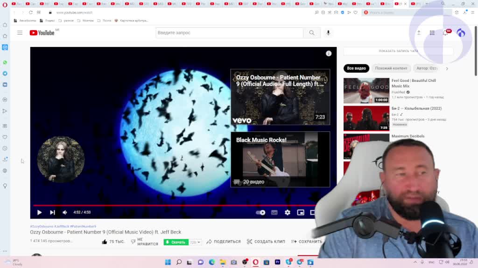This screenshot has width=478, height=268.
Task: Open Windows taskbar search icon
Action: click(x=179, y=262)
